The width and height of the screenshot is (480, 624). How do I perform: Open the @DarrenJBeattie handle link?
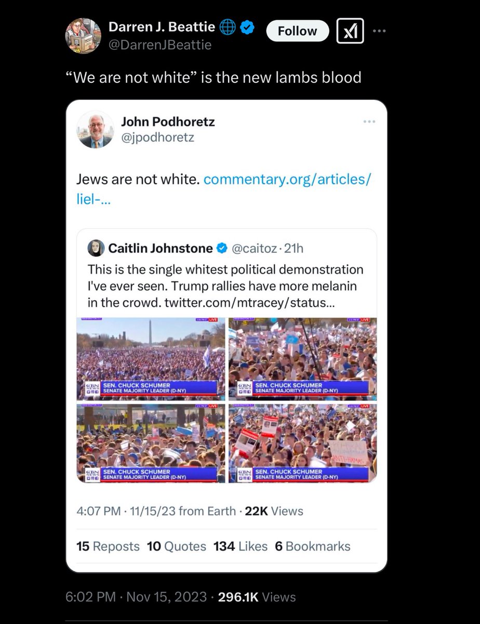159,45
